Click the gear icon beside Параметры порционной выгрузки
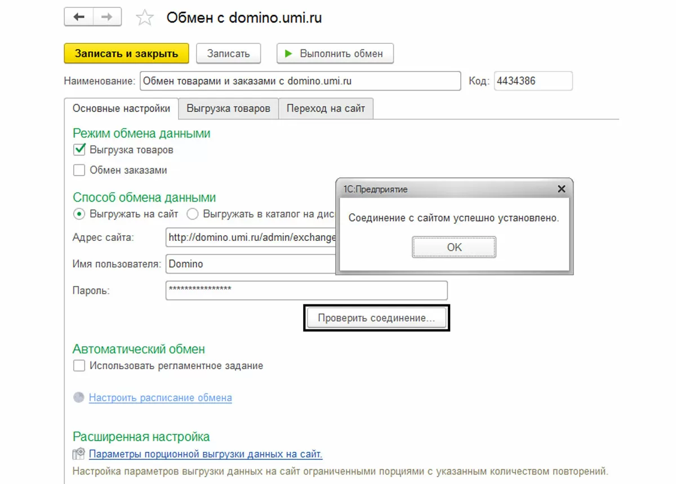Image resolution: width=676 pixels, height=484 pixels. (79, 454)
